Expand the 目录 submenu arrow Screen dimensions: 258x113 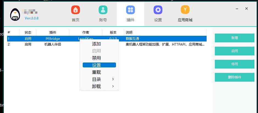(x=113, y=79)
